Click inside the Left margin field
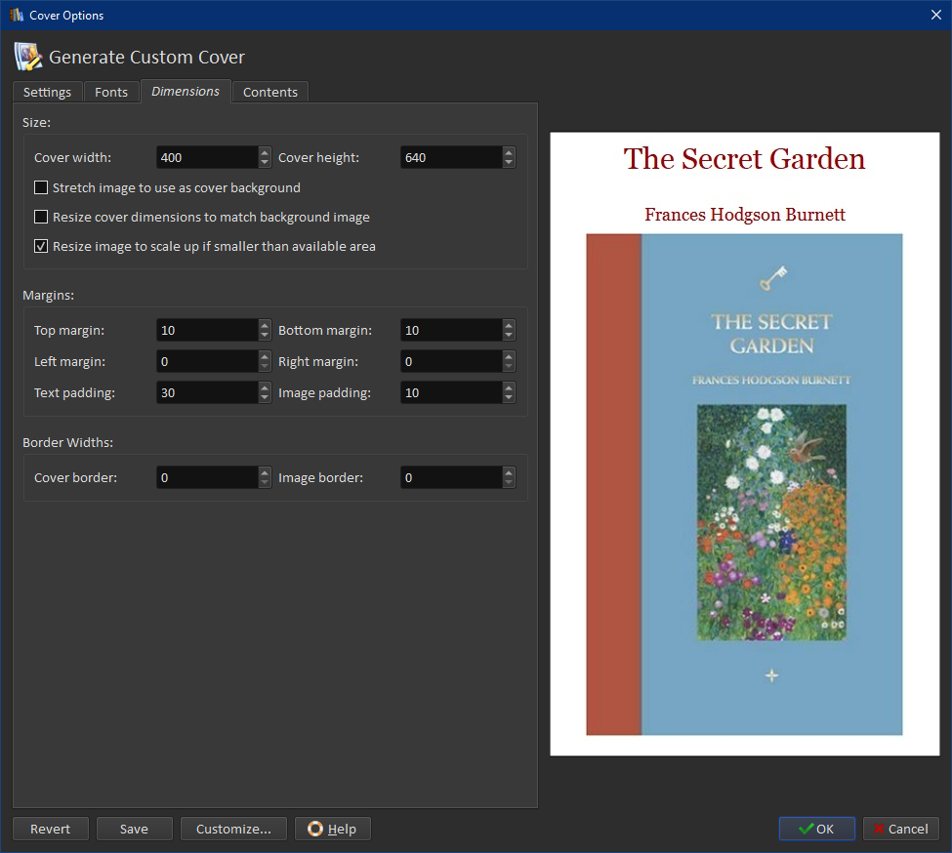Viewport: 952px width, 853px height. click(206, 362)
